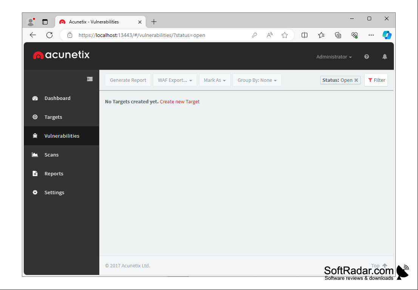418x290 pixels.
Task: Open the Collections icon
Action: point(338,35)
